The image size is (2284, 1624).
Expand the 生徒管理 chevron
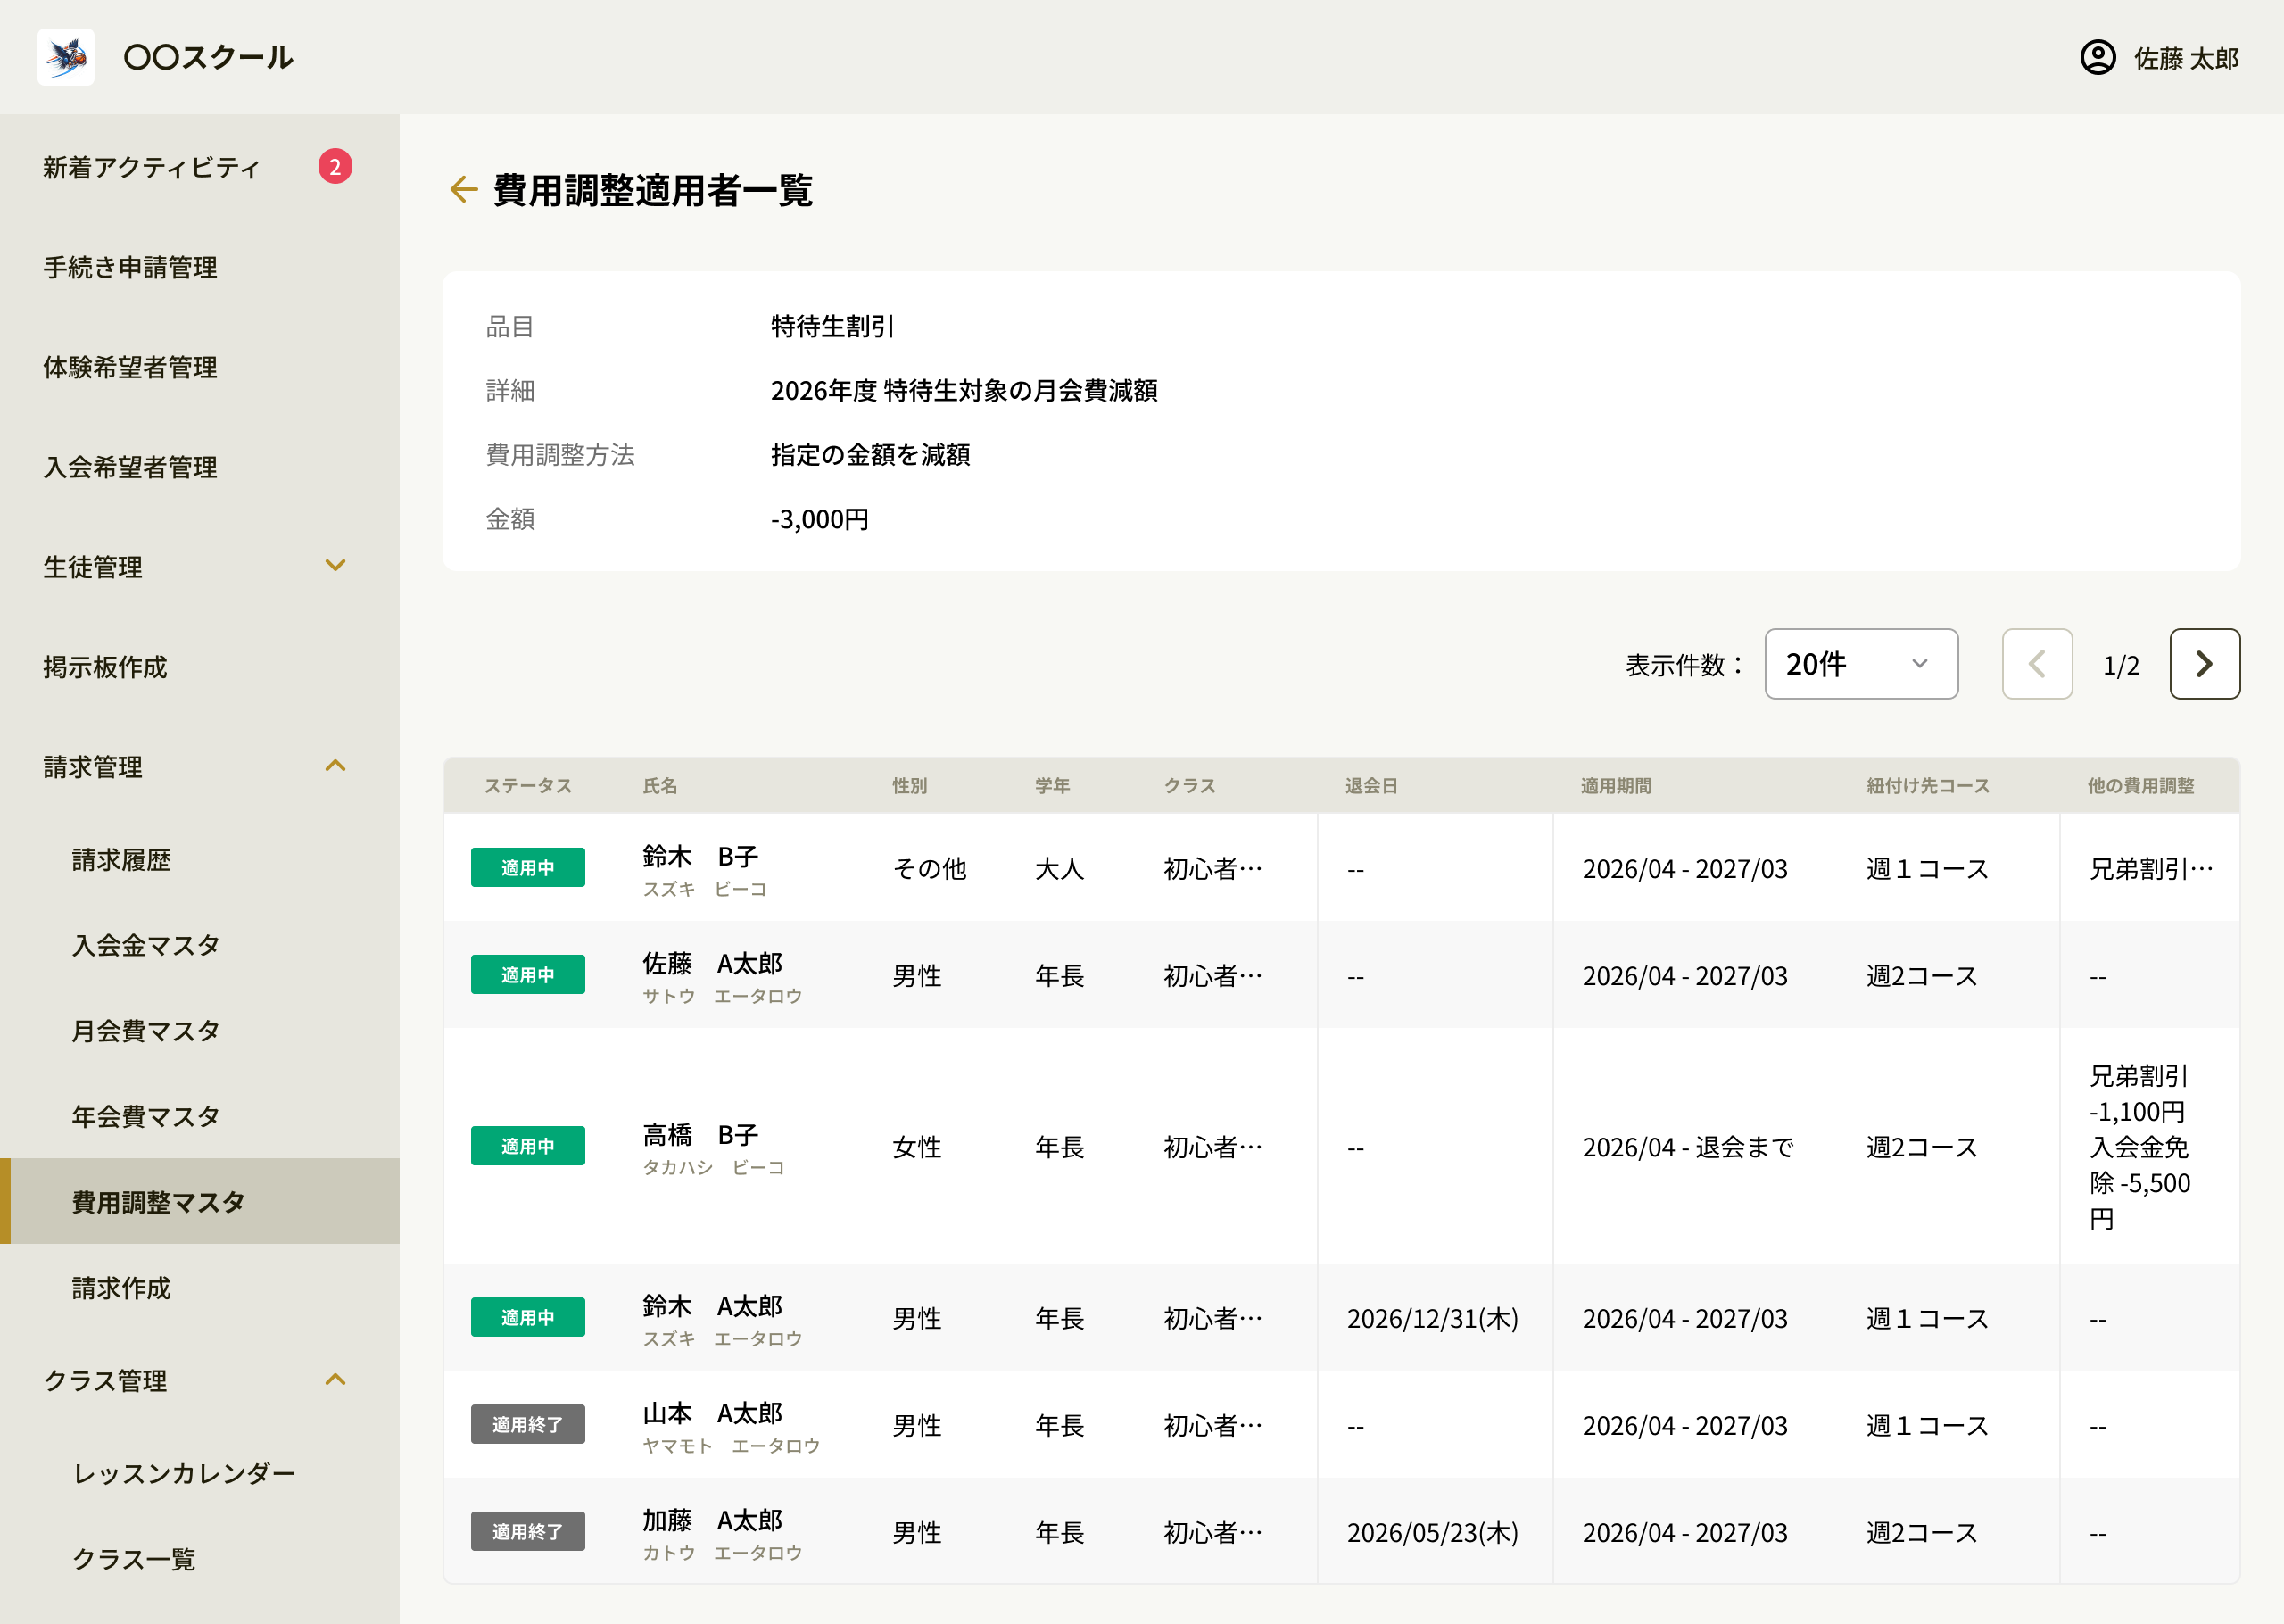335,566
